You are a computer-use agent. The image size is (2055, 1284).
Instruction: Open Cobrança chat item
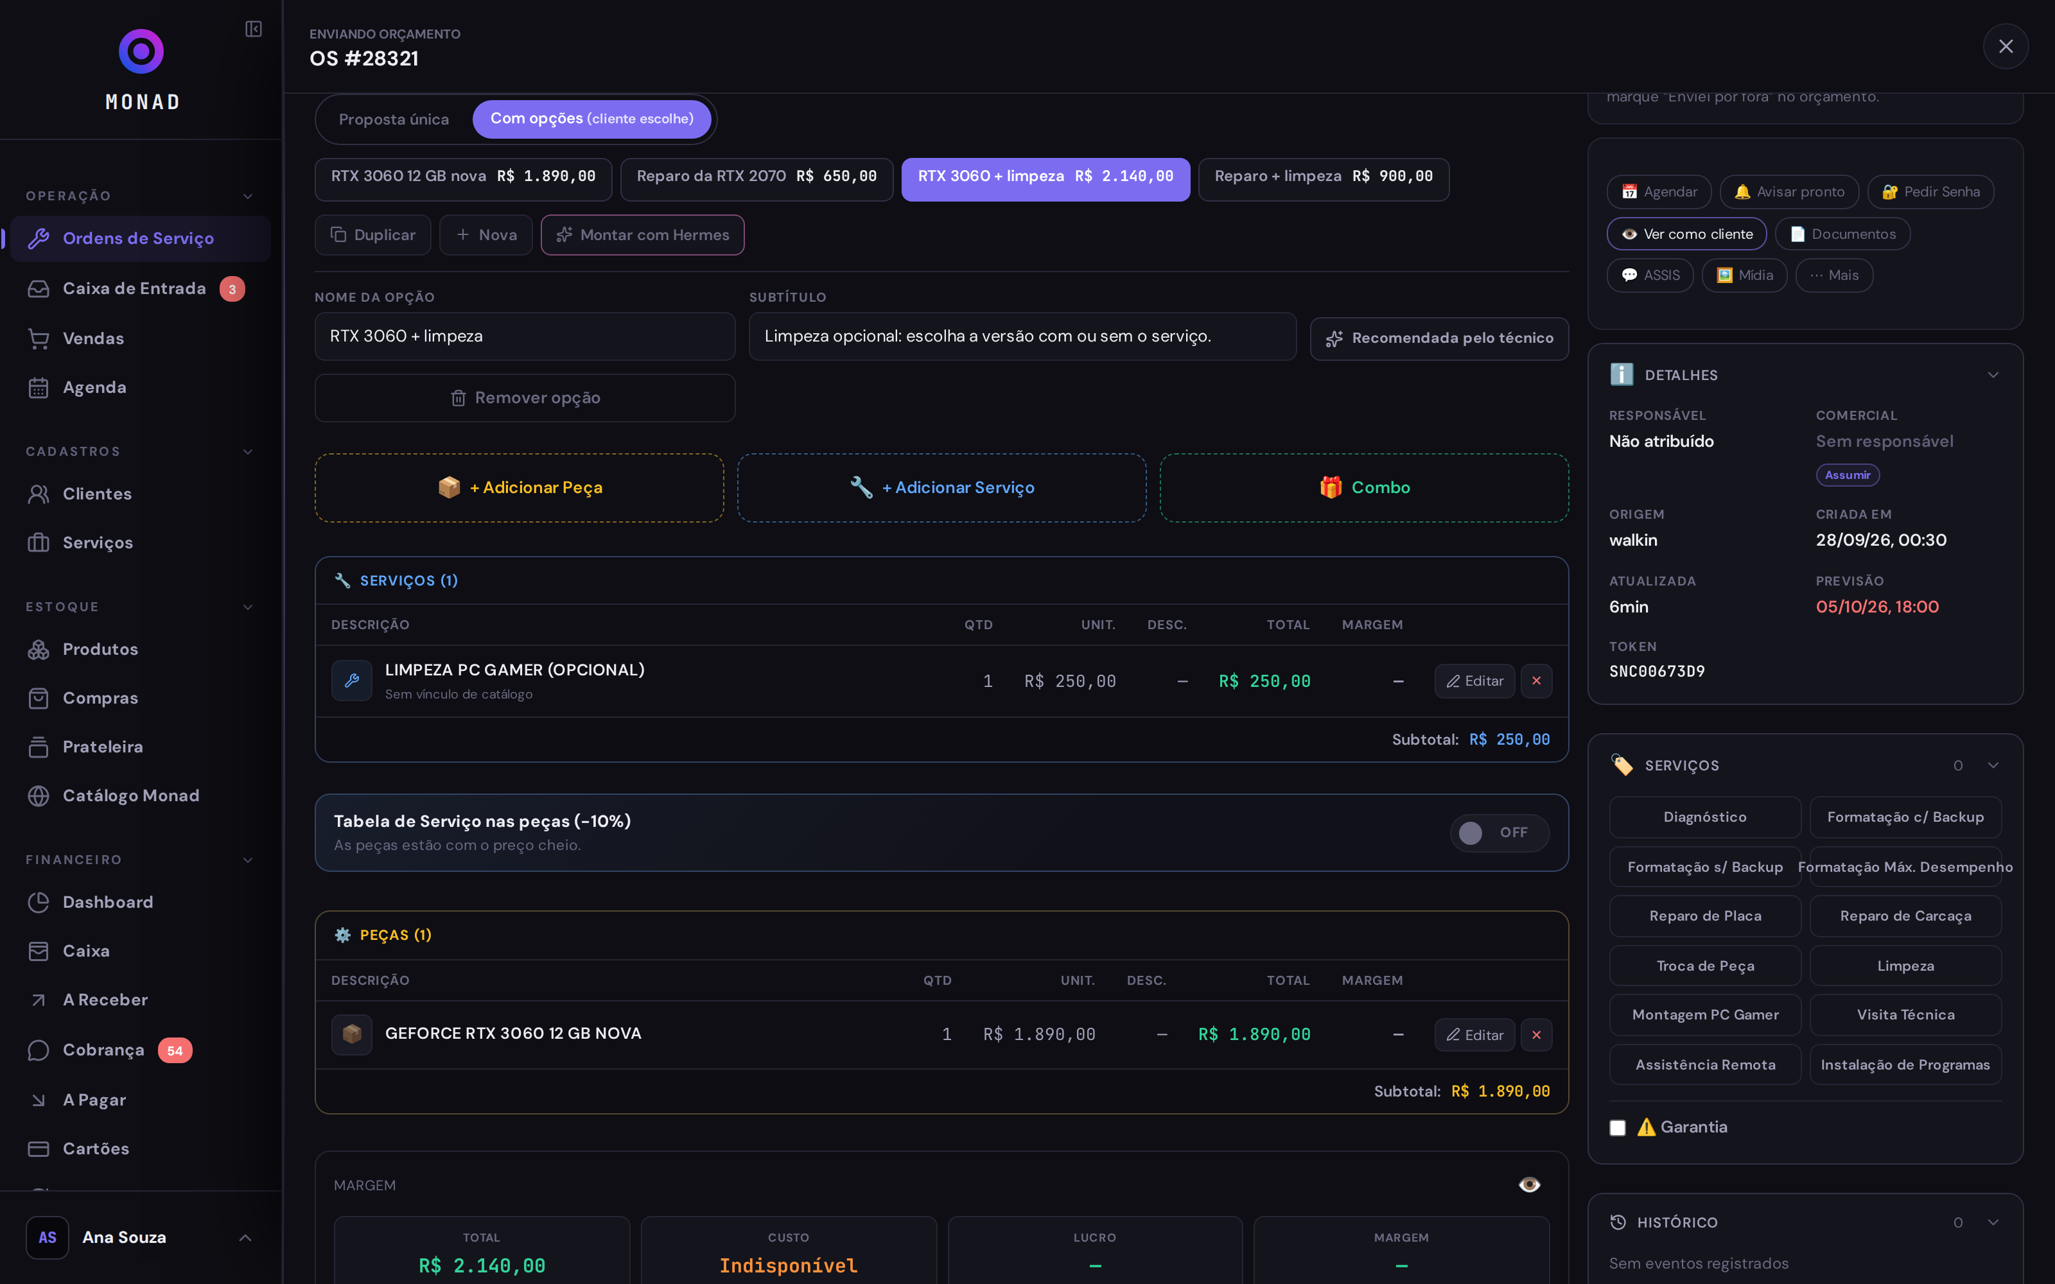pyautogui.click(x=141, y=1050)
